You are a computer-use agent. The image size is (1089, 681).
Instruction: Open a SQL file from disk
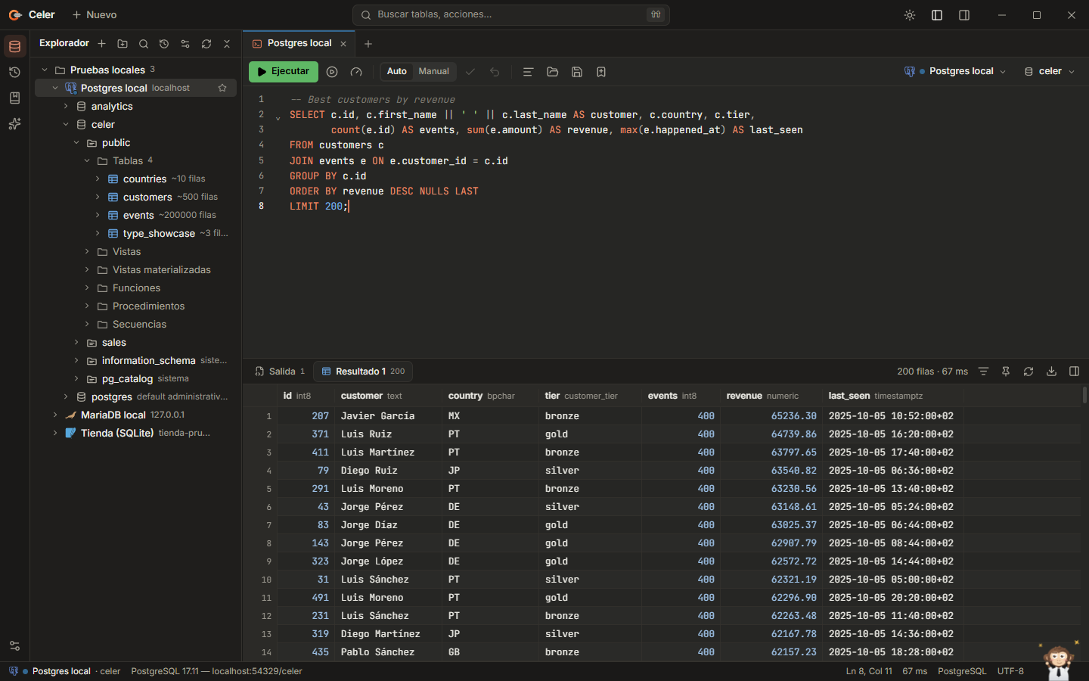click(553, 72)
